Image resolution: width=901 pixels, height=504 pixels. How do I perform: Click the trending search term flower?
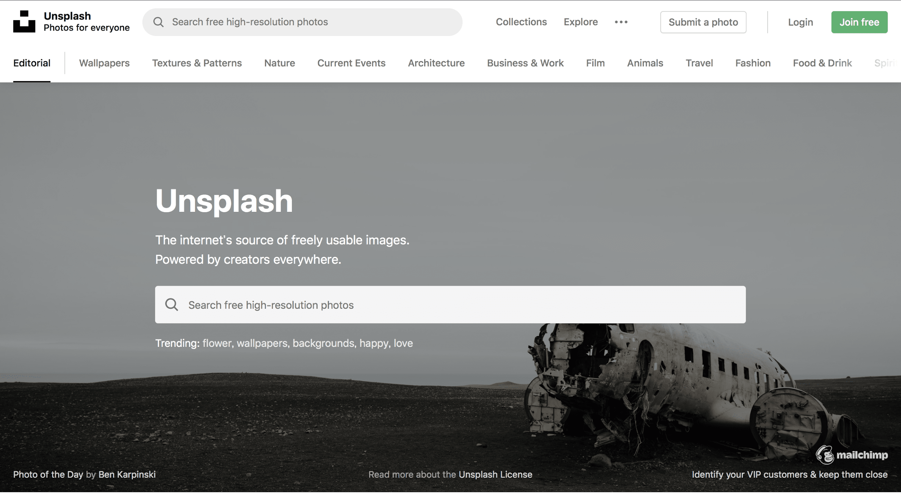point(217,343)
